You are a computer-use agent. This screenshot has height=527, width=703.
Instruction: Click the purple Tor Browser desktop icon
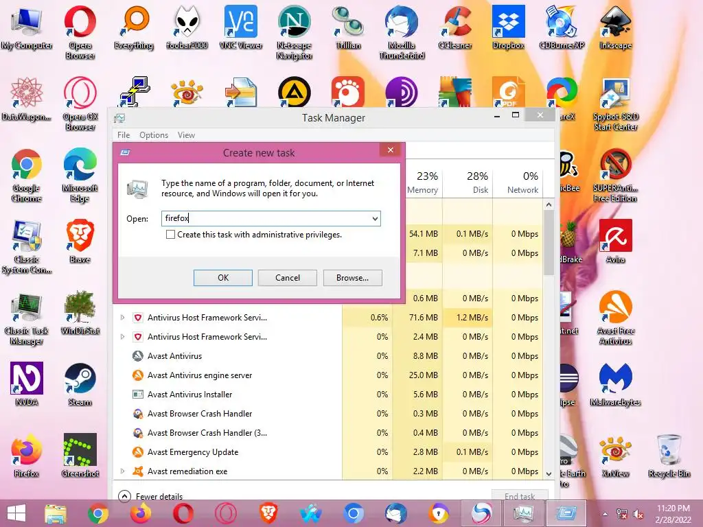pyautogui.click(x=401, y=92)
